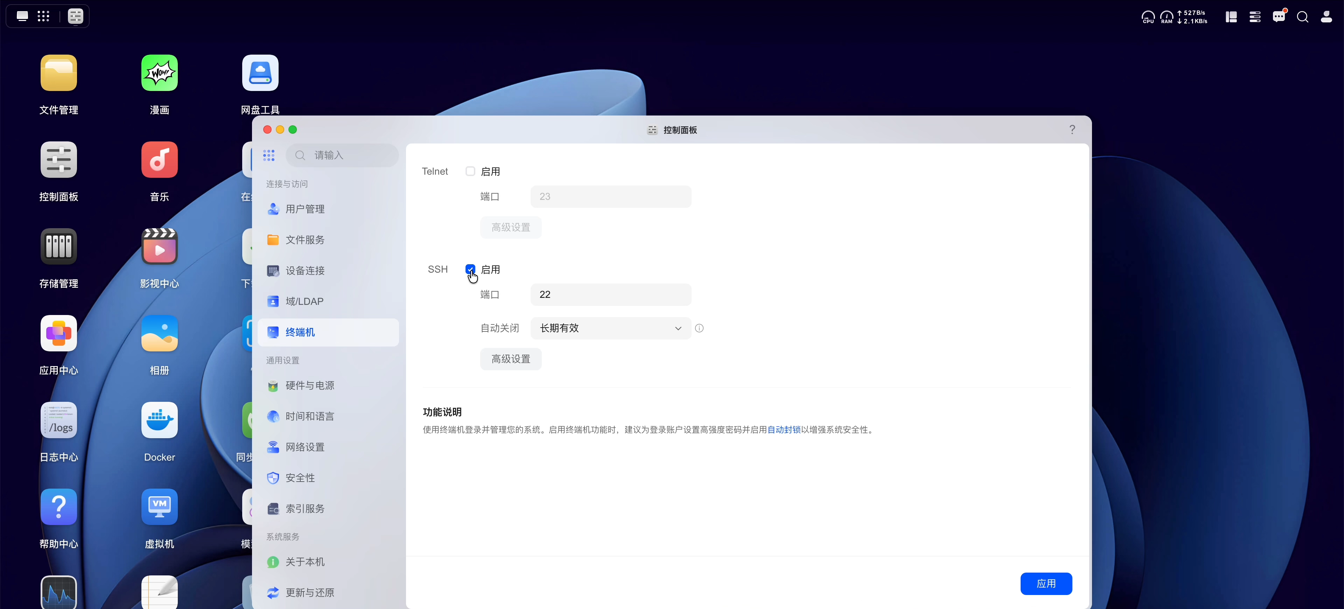This screenshot has width=1344, height=609.
Task: Click control panel home grid icon
Action: click(x=269, y=155)
